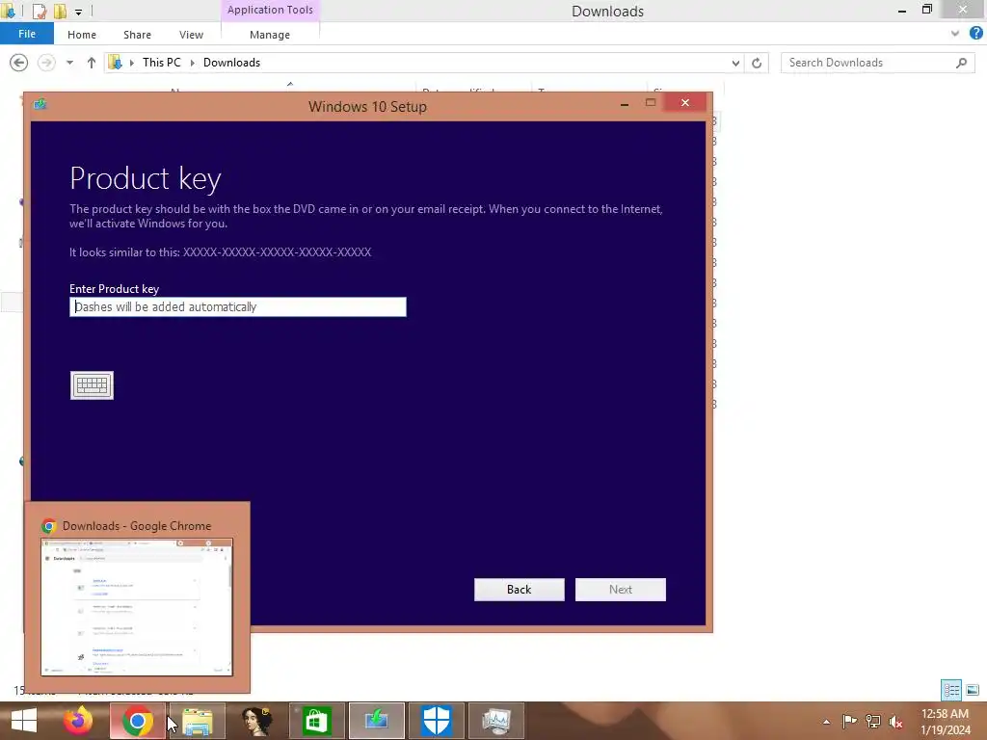Click the Next button in Setup
Viewport: 987px width, 740px height.
621,590
